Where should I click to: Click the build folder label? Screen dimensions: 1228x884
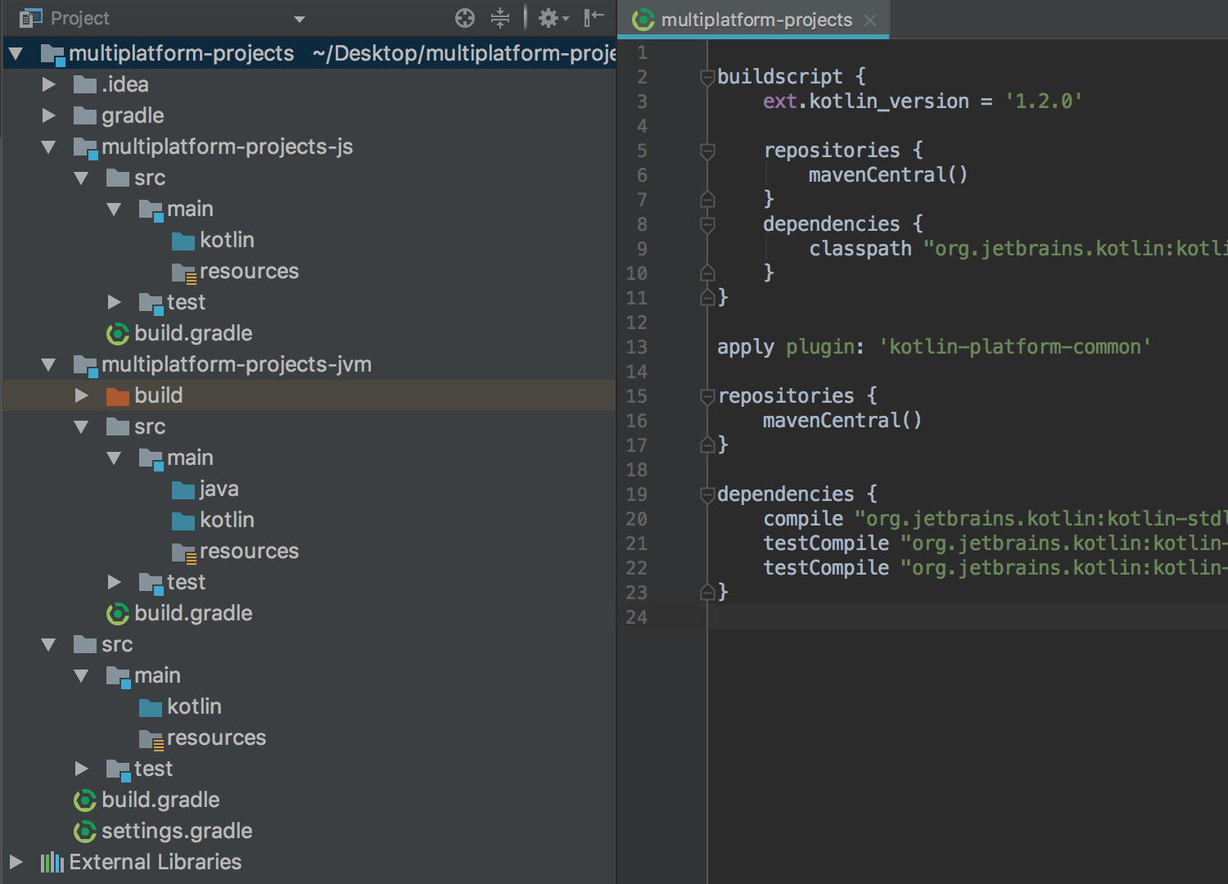tap(159, 395)
